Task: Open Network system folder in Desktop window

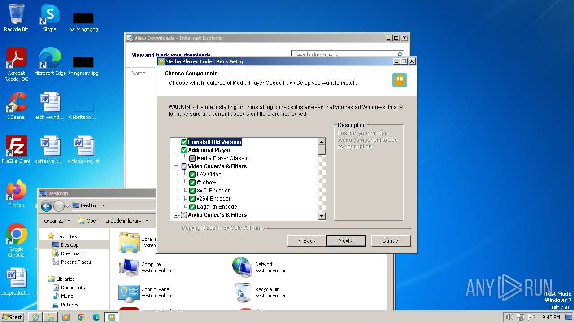Action: click(x=259, y=267)
